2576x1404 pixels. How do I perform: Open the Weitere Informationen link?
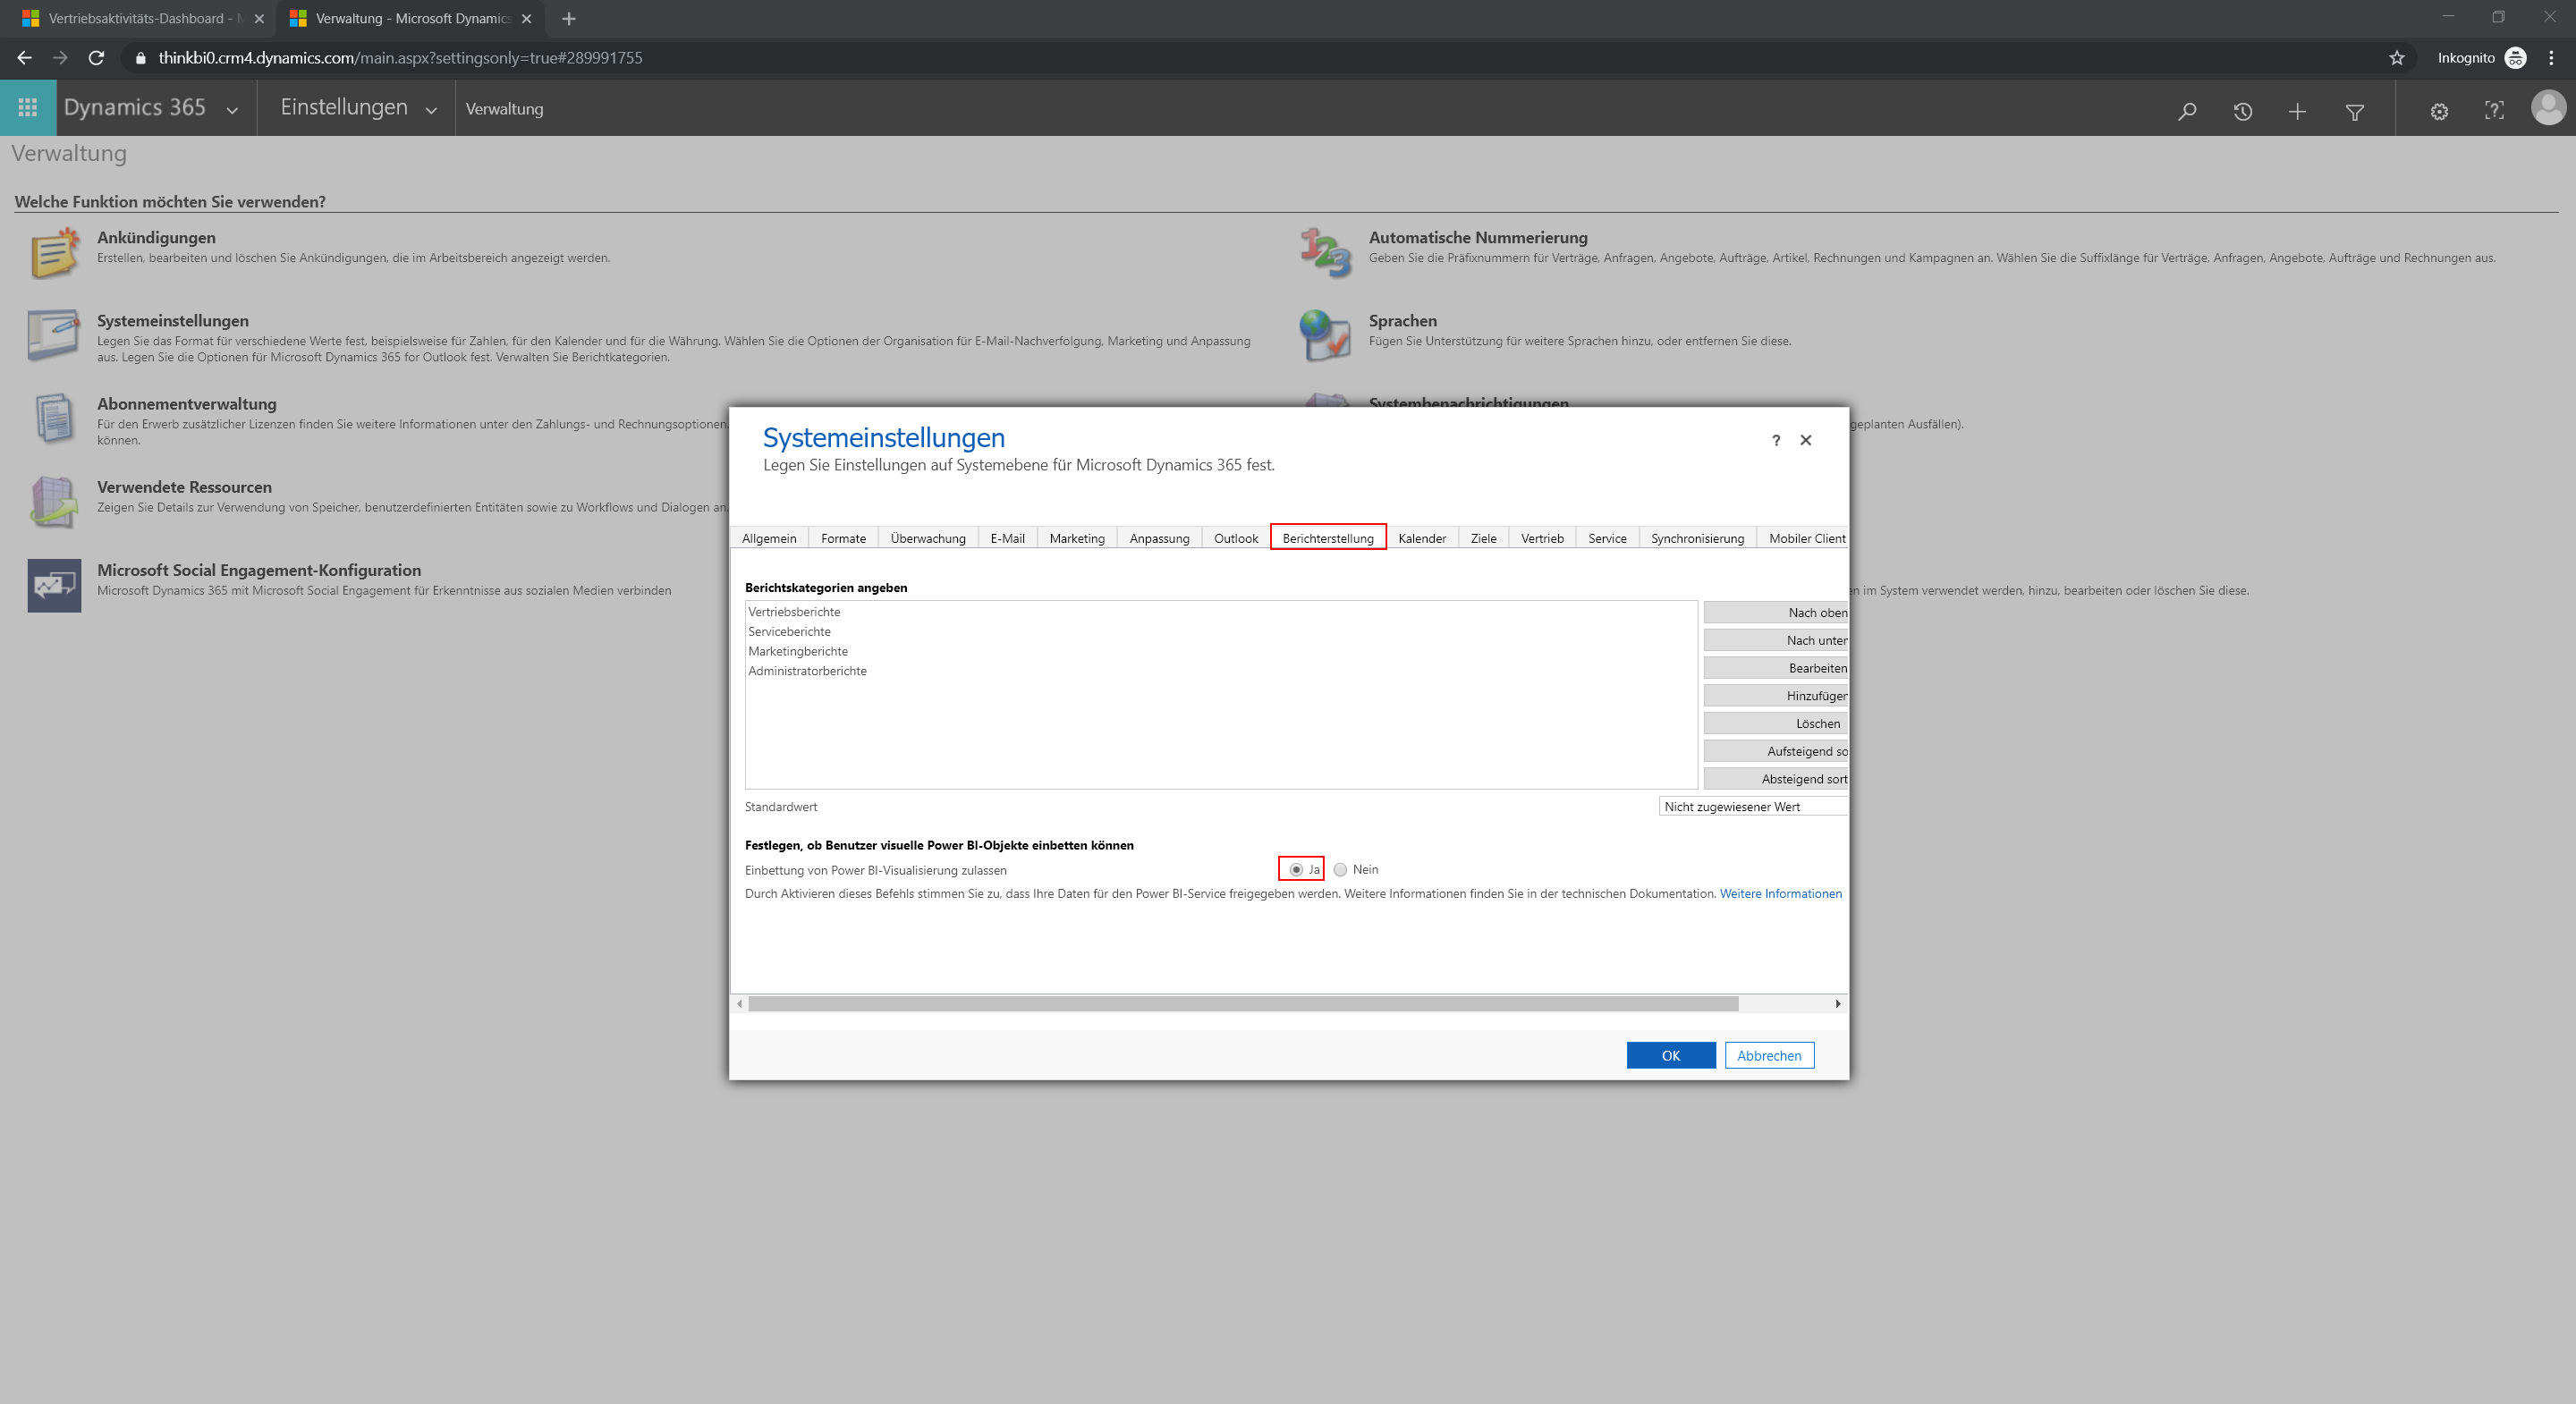coord(1780,894)
